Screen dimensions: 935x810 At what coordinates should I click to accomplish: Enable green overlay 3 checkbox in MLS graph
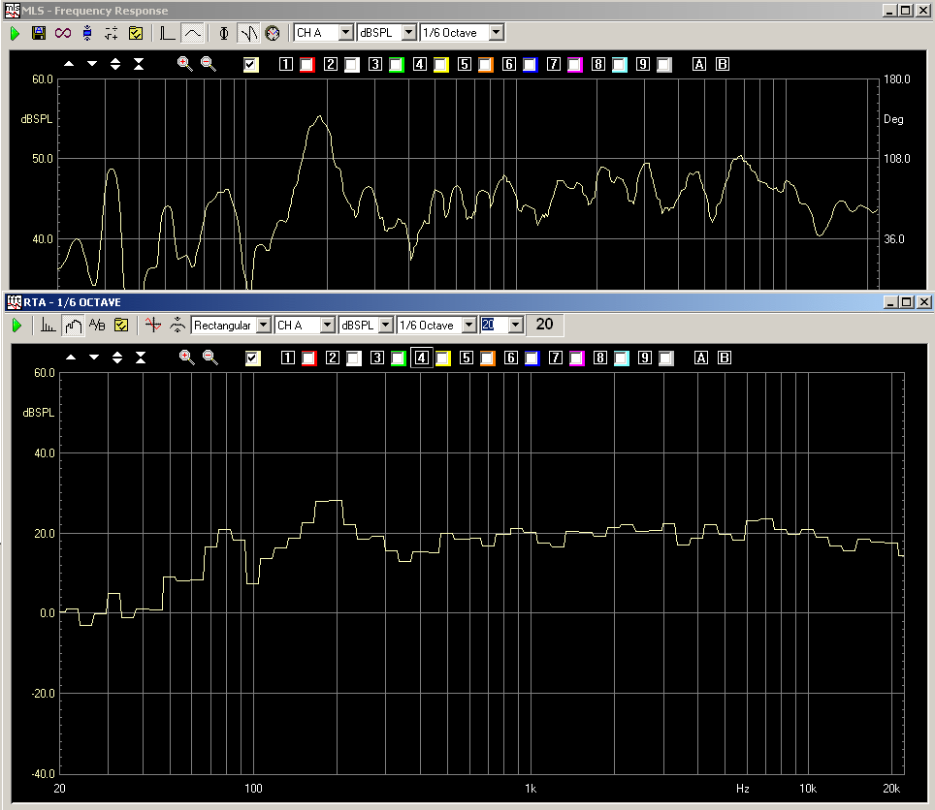point(396,65)
